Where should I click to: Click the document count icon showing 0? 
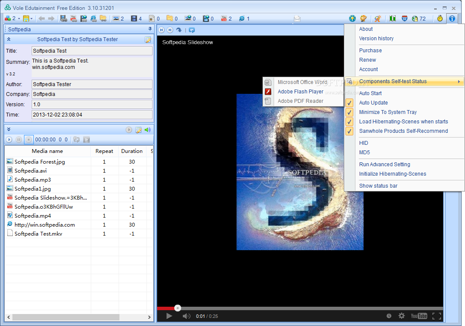[x=152, y=19]
